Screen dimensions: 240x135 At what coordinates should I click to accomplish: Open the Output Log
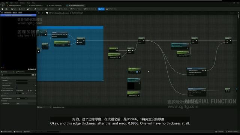point(18,132)
